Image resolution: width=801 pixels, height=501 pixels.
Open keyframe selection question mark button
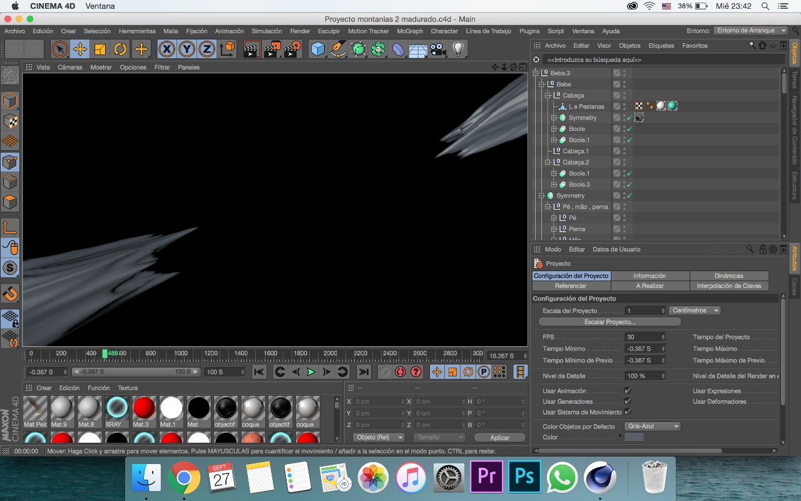(416, 372)
